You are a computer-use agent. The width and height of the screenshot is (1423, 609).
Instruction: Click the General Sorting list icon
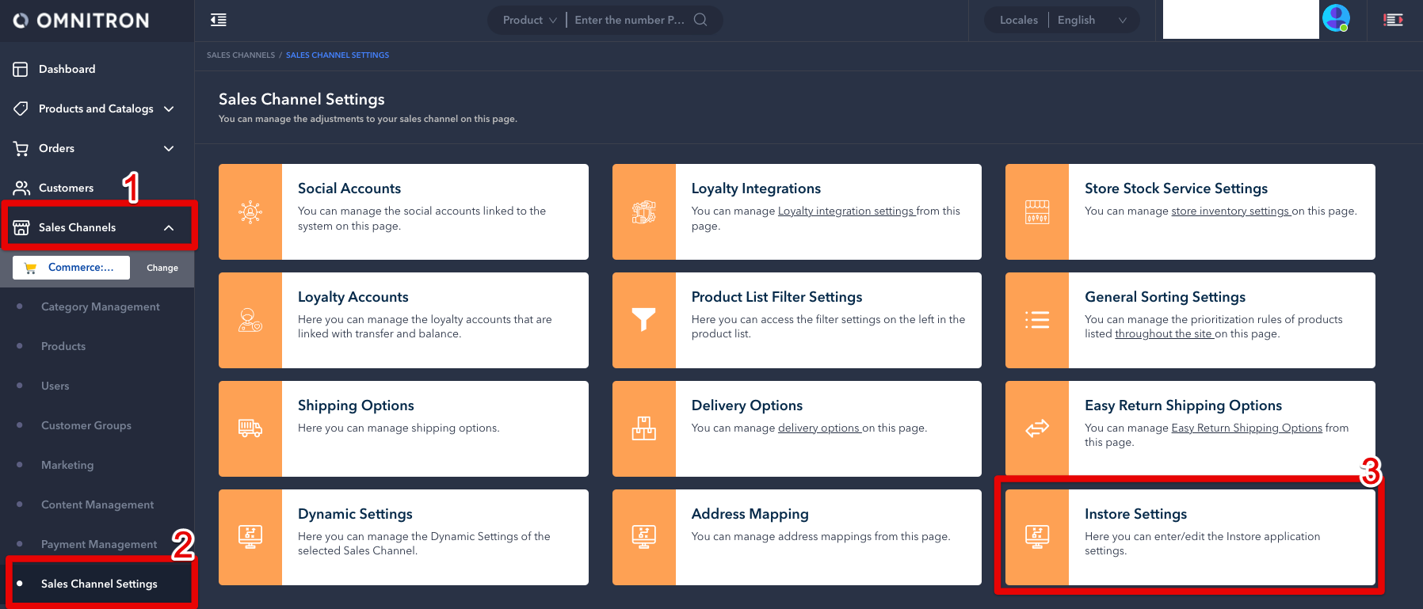point(1037,320)
